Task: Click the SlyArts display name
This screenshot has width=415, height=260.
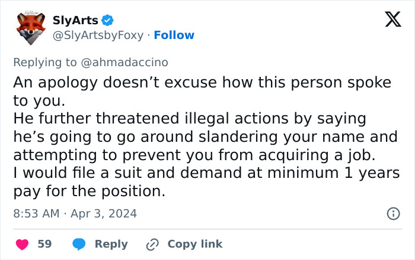Action: tap(75, 21)
